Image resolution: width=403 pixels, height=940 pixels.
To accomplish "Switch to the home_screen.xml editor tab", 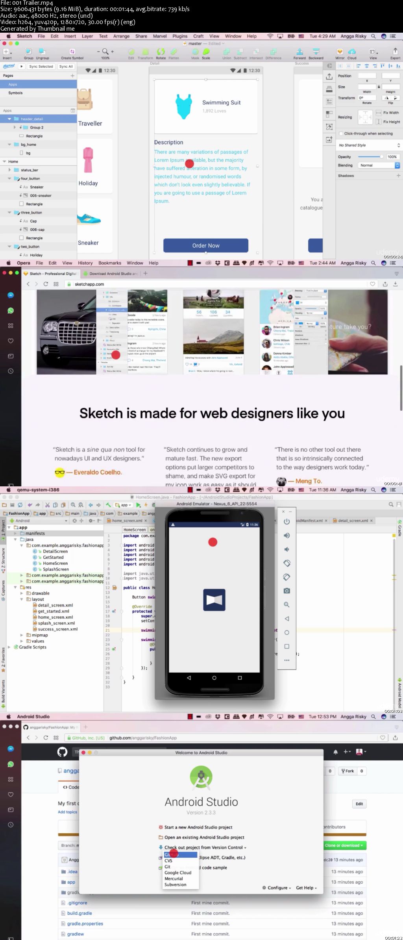I will 126,521.
